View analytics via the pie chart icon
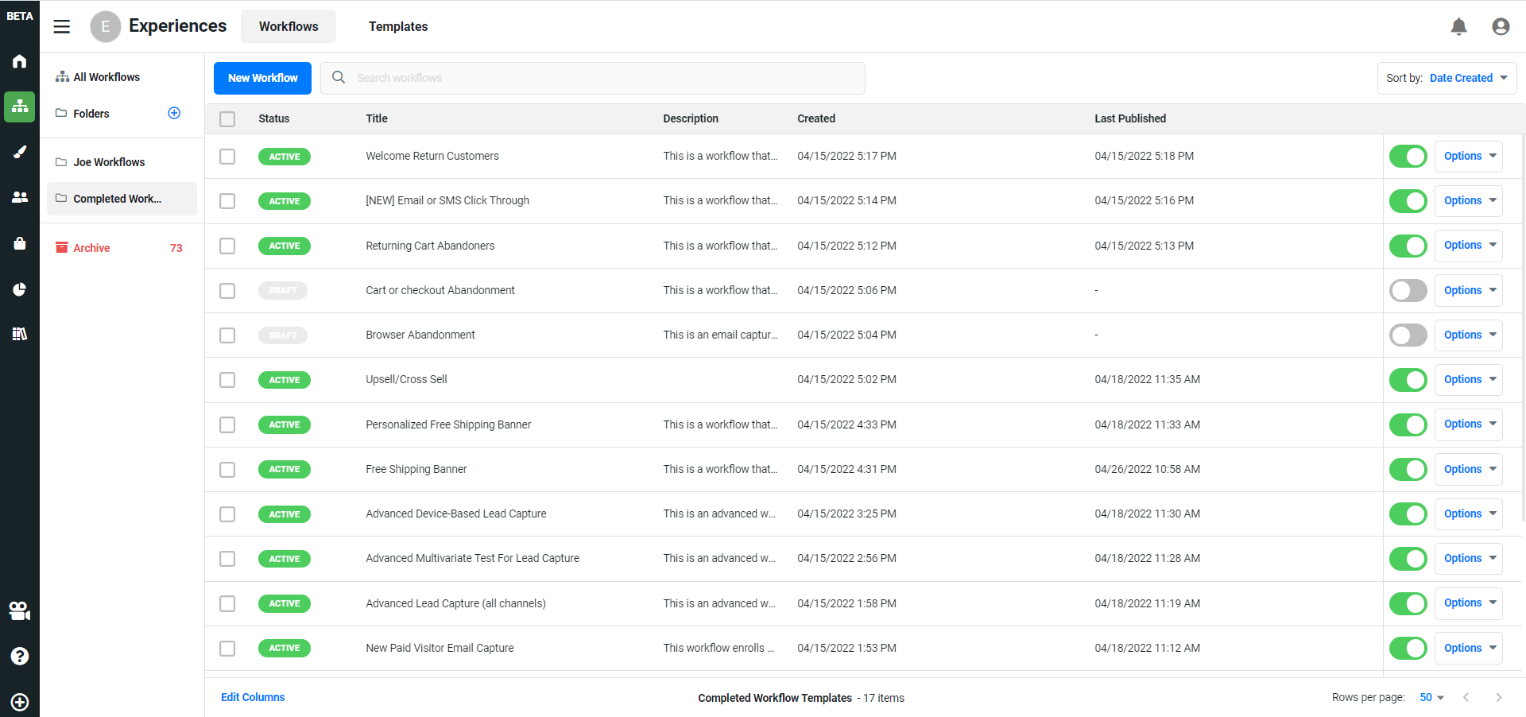Screen dimensions: 1526x717 tap(19, 289)
